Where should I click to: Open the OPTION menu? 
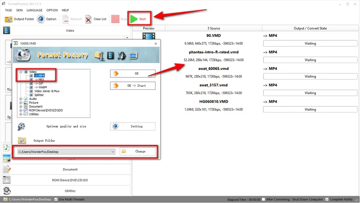coord(52,10)
